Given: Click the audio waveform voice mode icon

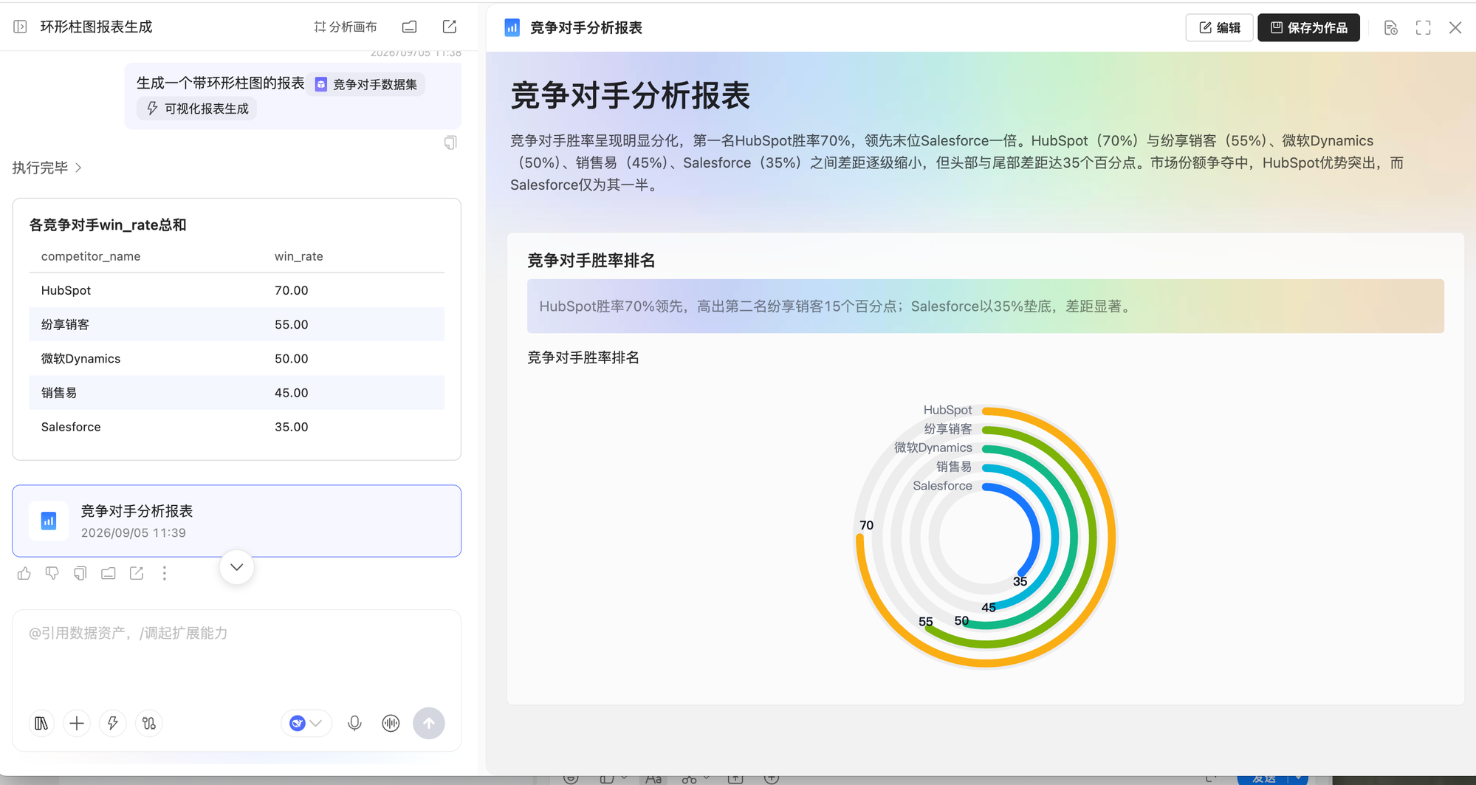Looking at the screenshot, I should tap(391, 723).
